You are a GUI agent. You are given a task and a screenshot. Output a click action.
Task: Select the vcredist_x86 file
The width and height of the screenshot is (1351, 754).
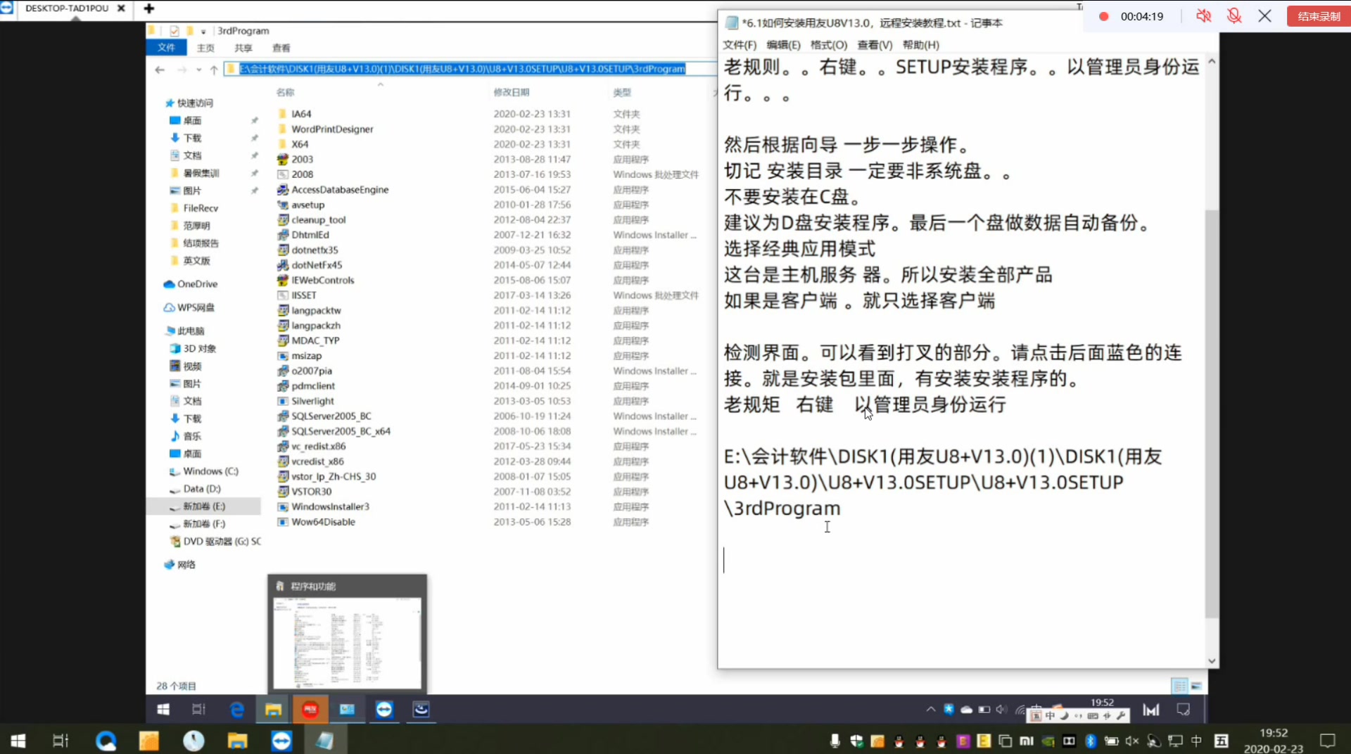(317, 461)
